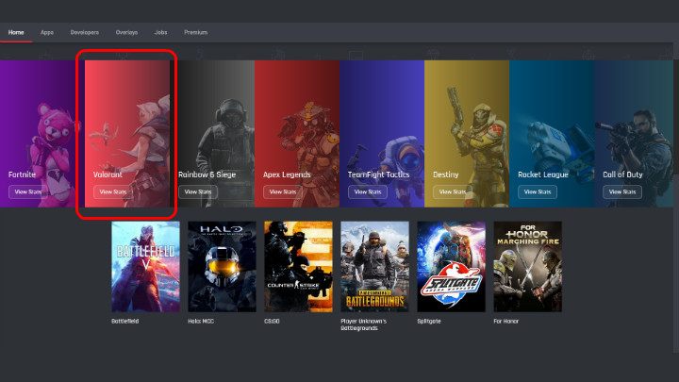This screenshot has width=679, height=382.
Task: Open the Home tab
Action: (x=16, y=32)
